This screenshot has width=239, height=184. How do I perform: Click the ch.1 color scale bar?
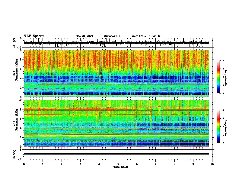point(218,77)
